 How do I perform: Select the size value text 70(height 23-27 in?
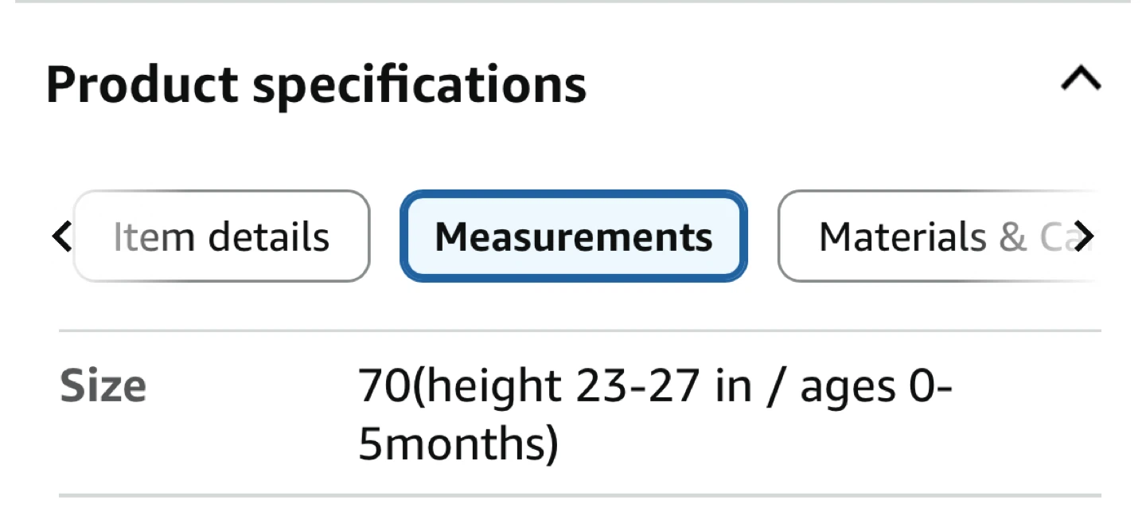coord(555,388)
